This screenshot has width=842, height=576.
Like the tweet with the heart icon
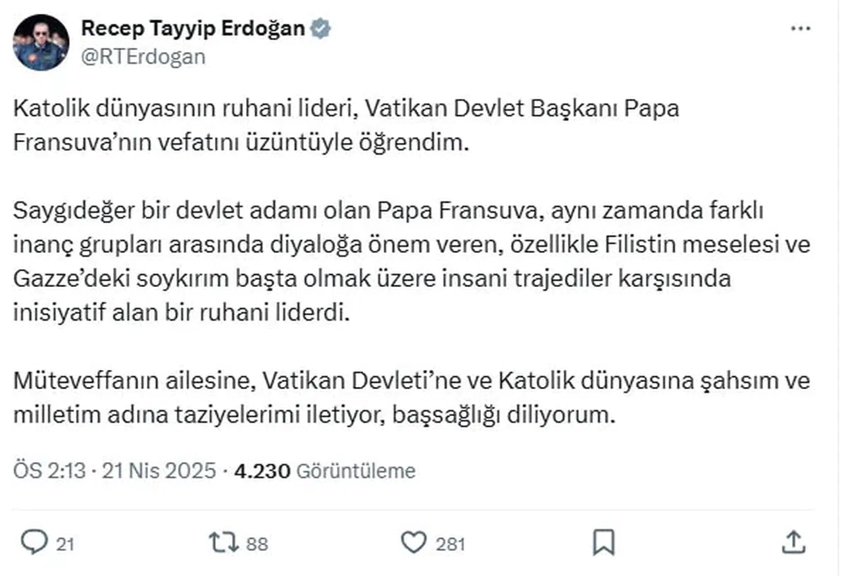[x=414, y=542]
